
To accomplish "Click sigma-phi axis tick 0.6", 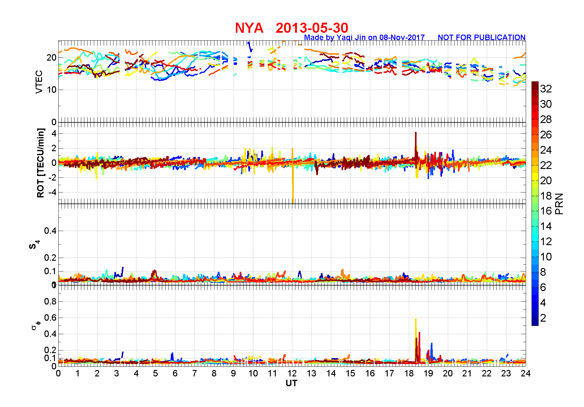I will [50, 318].
